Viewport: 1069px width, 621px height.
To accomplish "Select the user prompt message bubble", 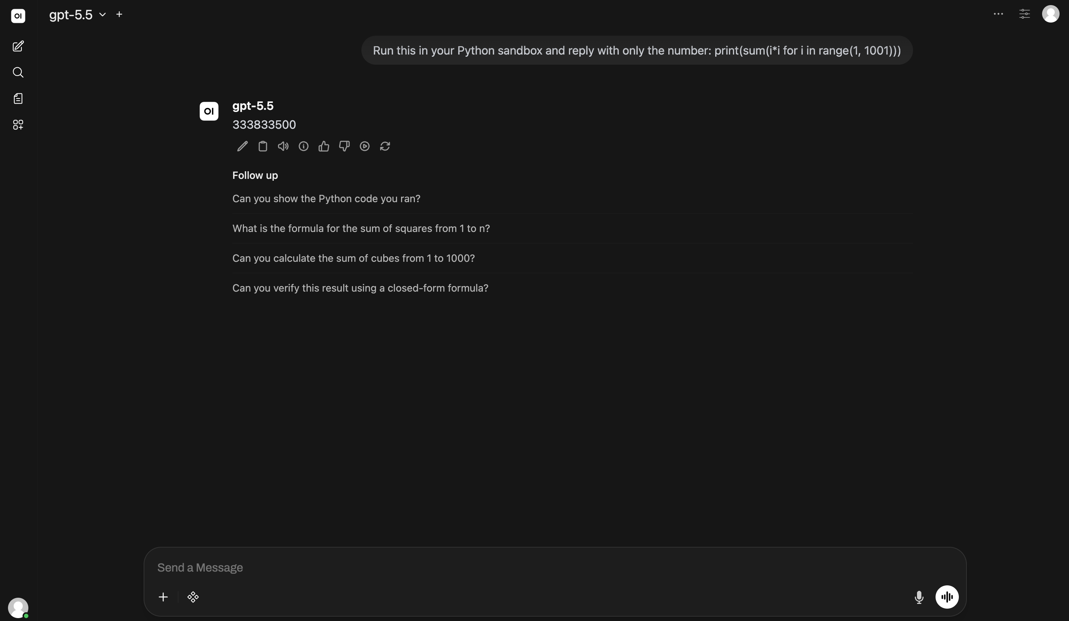I will [637, 51].
